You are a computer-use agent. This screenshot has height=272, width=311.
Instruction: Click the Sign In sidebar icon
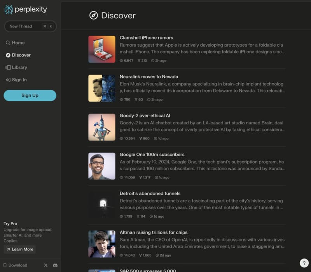(x=8, y=80)
